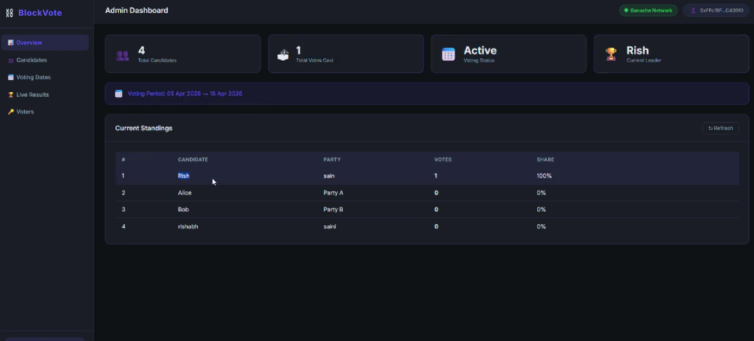Click the Voting Status calendar icon
Screen dimensions: 754x341
click(x=448, y=54)
